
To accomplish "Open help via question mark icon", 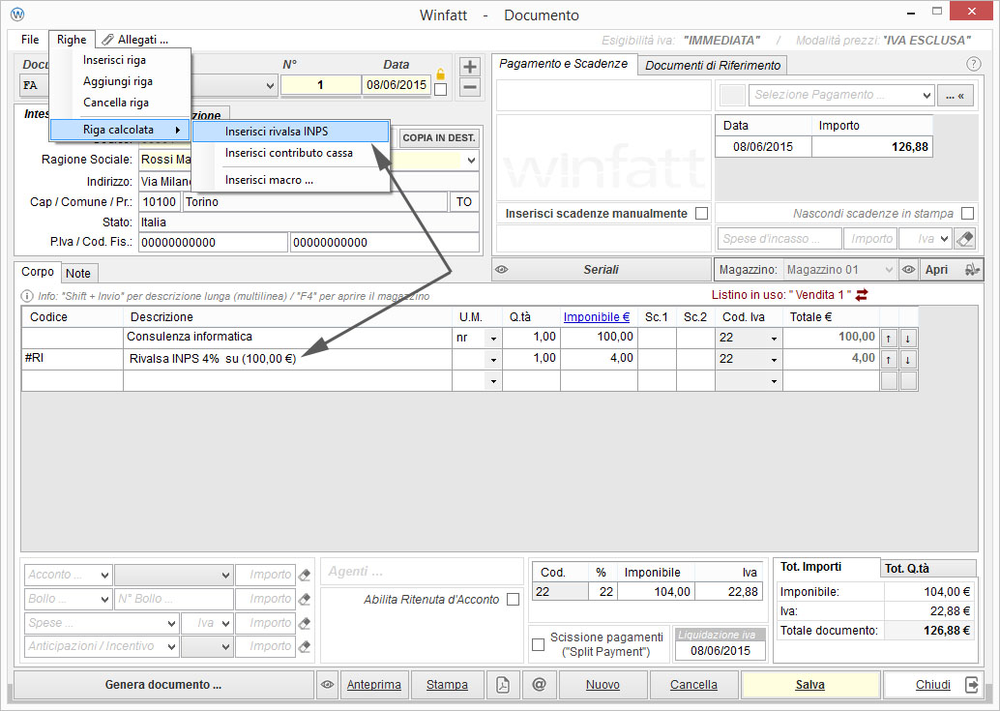I will click(x=973, y=64).
